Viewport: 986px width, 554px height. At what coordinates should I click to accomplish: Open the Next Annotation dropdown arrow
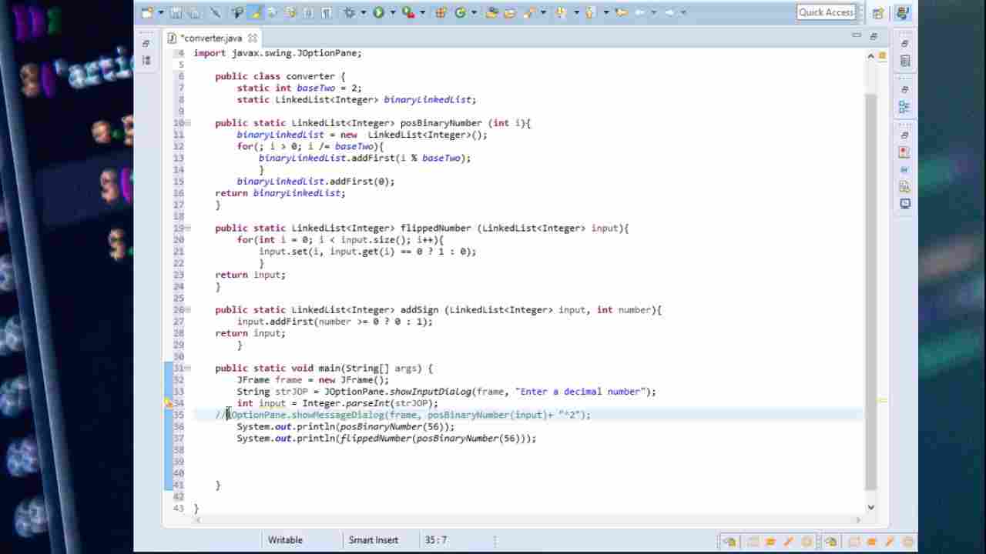point(576,12)
